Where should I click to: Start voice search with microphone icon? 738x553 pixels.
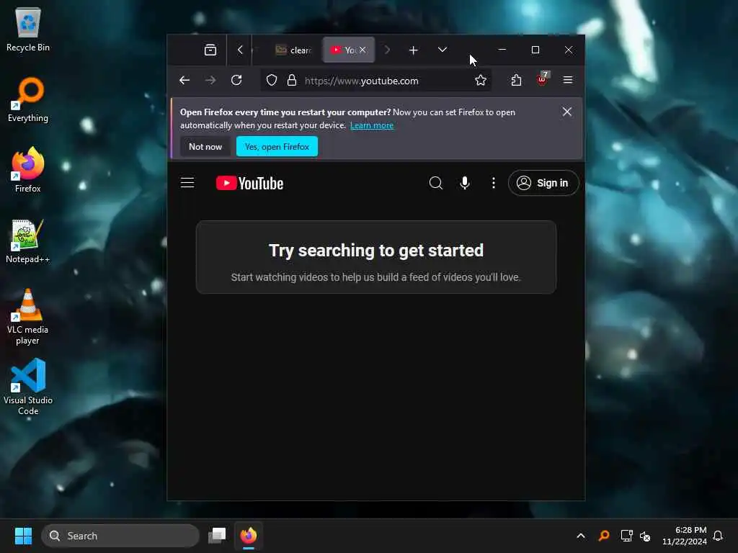465,183
